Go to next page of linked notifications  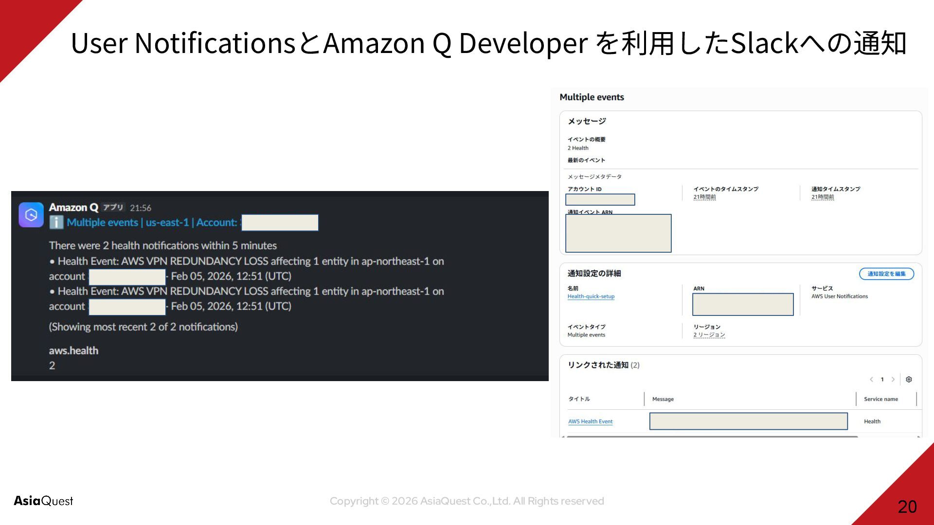(893, 380)
